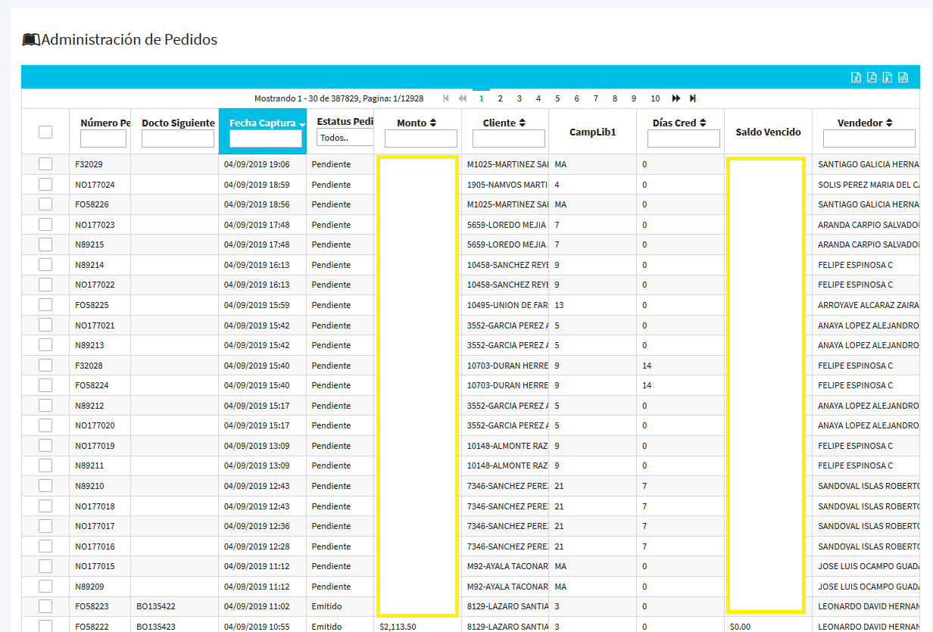This screenshot has height=632, width=933.
Task: Select the checkbox for order F32029
Action: (45, 164)
